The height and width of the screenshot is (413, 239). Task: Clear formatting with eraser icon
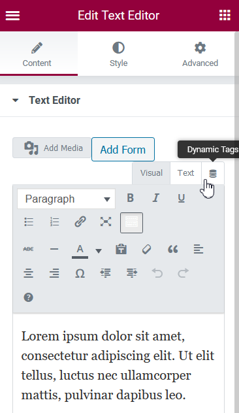pos(147,249)
